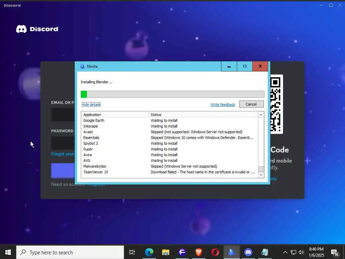Click the Status column header
345x259 pixels.
(203, 115)
